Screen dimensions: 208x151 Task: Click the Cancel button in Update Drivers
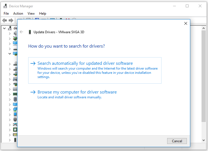point(177,141)
